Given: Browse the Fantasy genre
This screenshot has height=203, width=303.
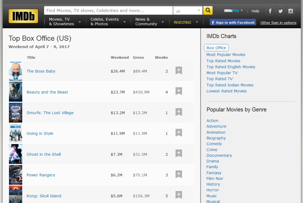Looking at the screenshot, I should [214, 173].
